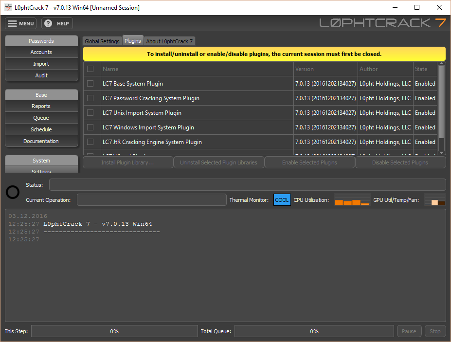Click the GPU Util/Temp/Fan graph
The height and width of the screenshot is (342, 451).
[434, 200]
